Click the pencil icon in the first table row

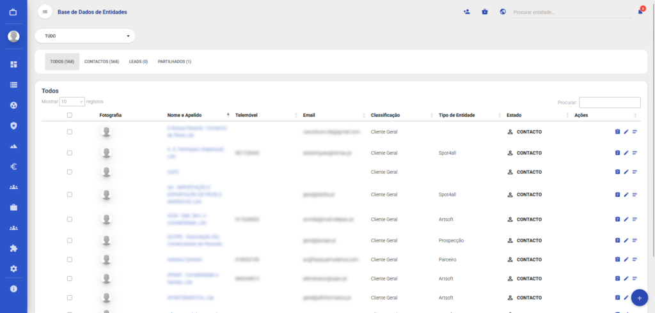click(x=626, y=132)
